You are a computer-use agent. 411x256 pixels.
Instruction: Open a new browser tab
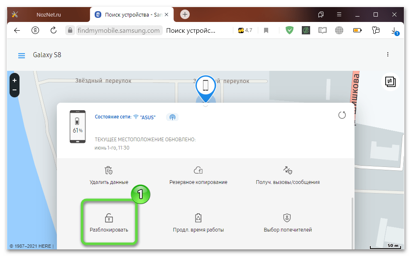185,14
